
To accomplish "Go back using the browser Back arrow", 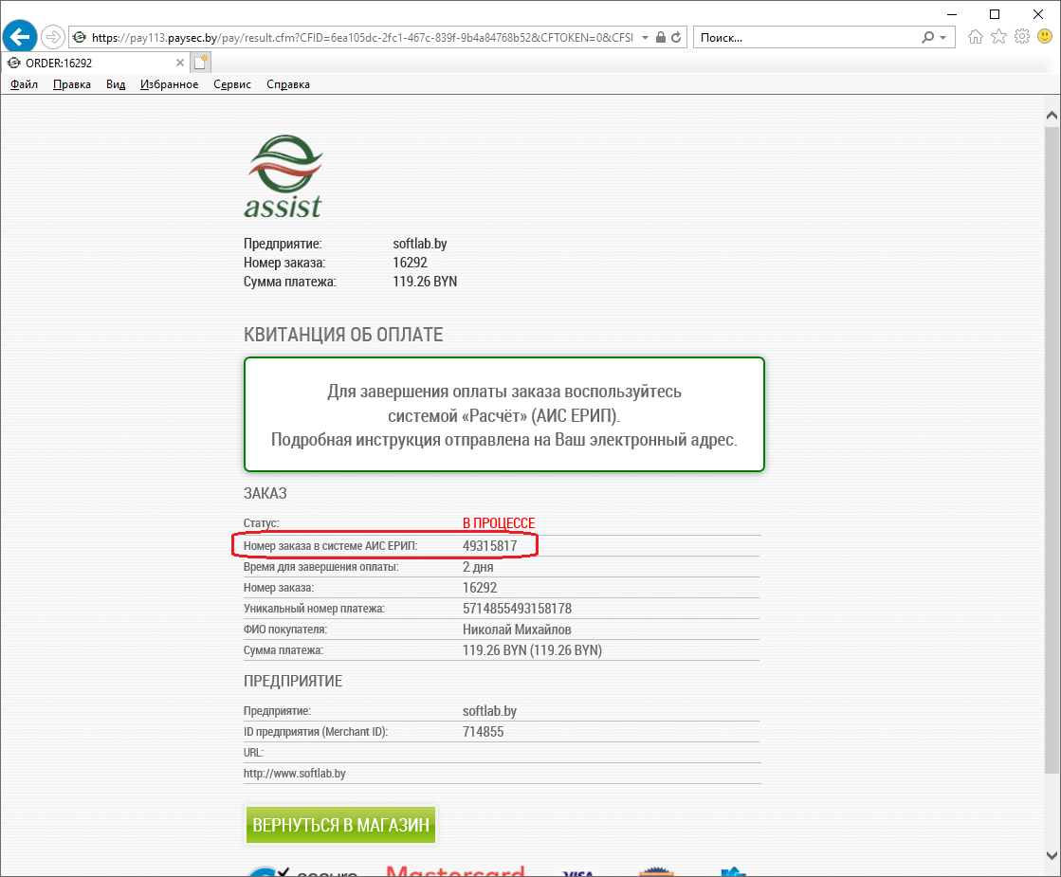I will tap(20, 37).
